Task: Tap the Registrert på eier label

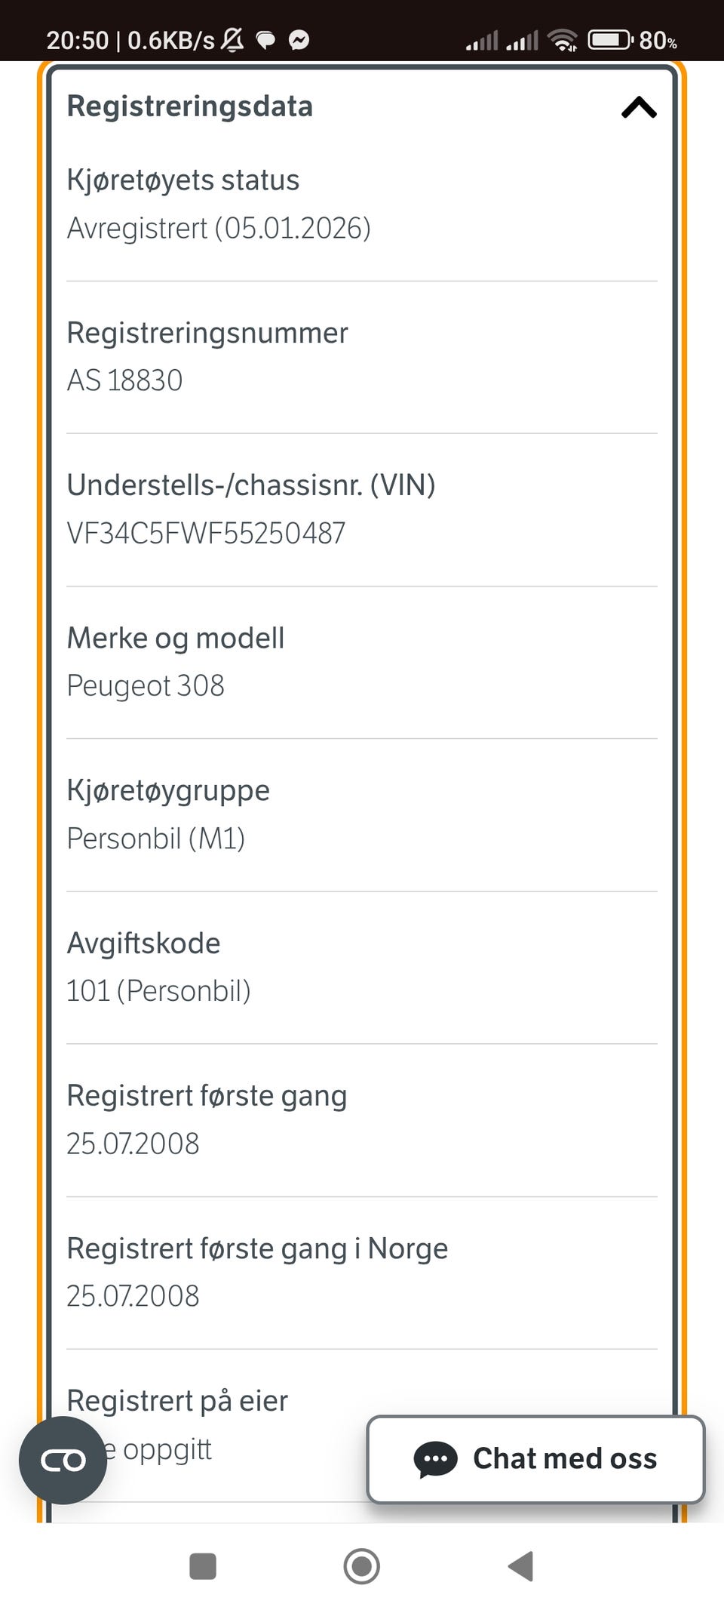Action: point(177,1401)
